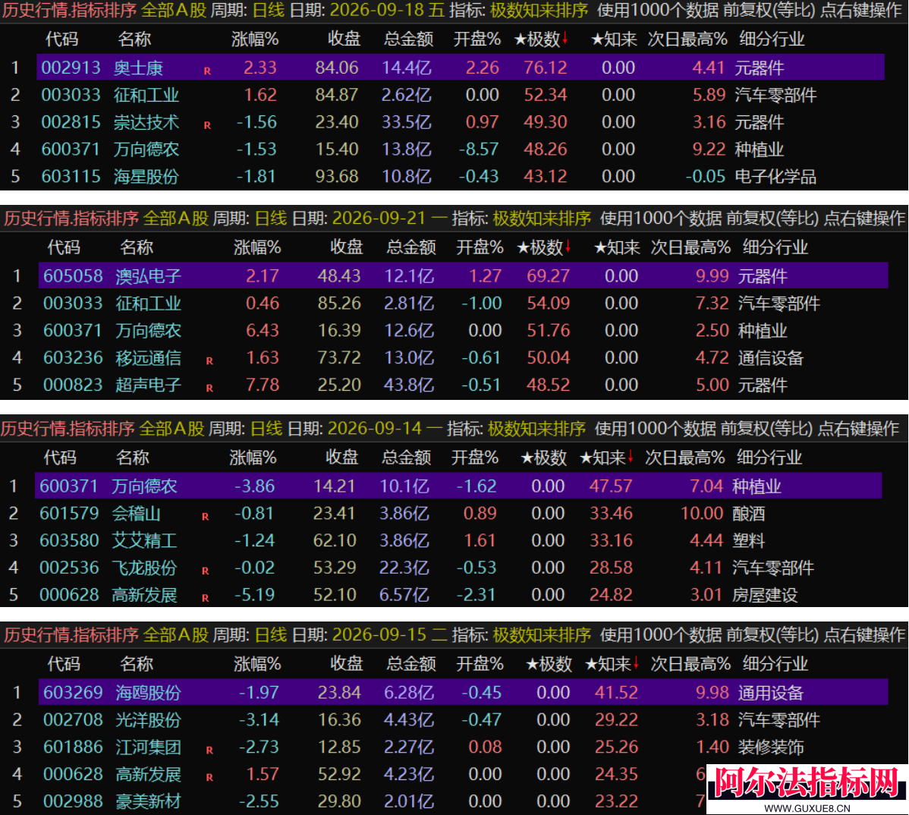This screenshot has height=815, width=909.
Task: Click the 76.12 极数 value
Action: 546,68
